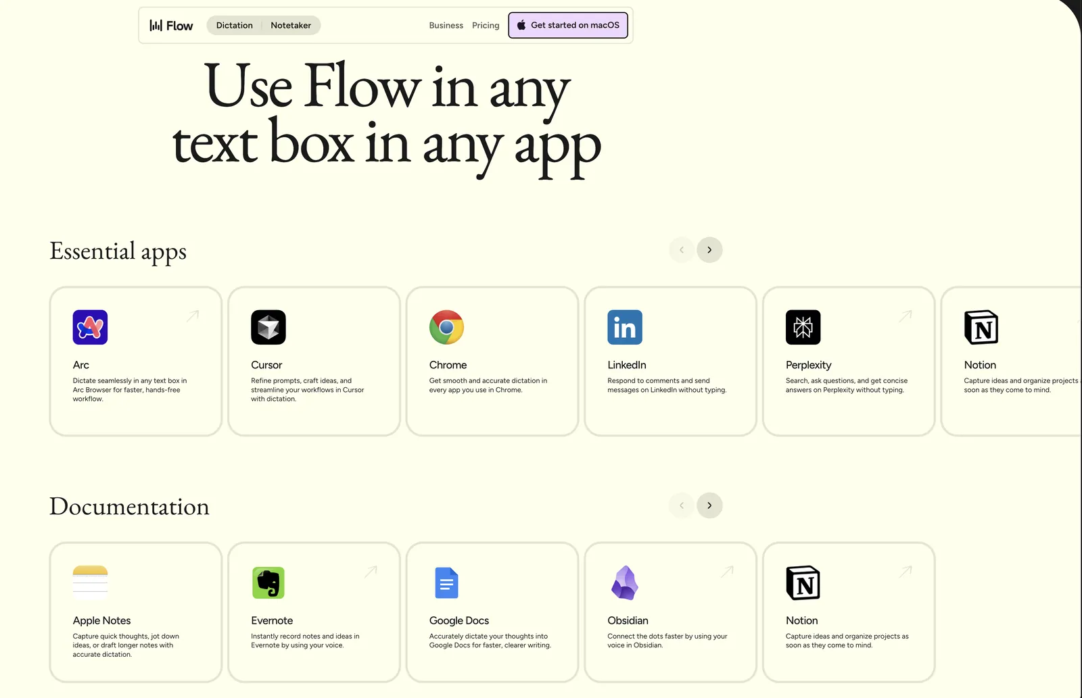This screenshot has height=698, width=1082.
Task: Select the Notion title in Documentation
Action: click(801, 620)
